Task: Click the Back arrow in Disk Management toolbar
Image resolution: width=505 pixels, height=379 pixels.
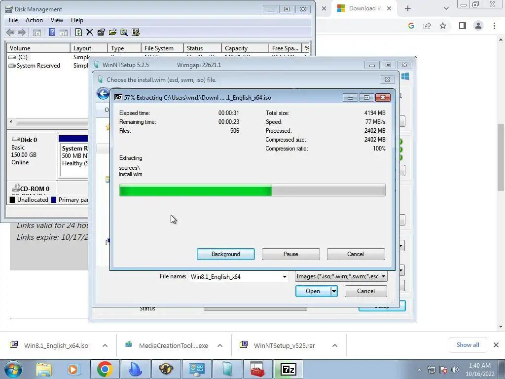Action: click(x=10, y=32)
